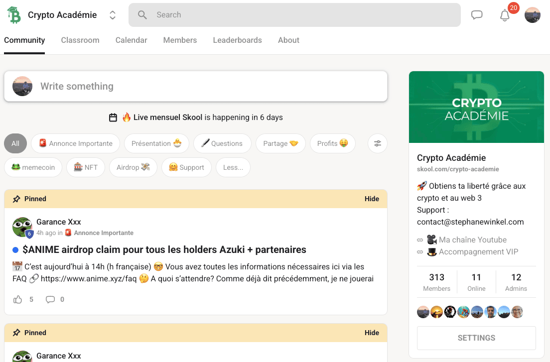Open the Calendar tab
Image resolution: width=550 pixels, height=362 pixels.
click(131, 40)
